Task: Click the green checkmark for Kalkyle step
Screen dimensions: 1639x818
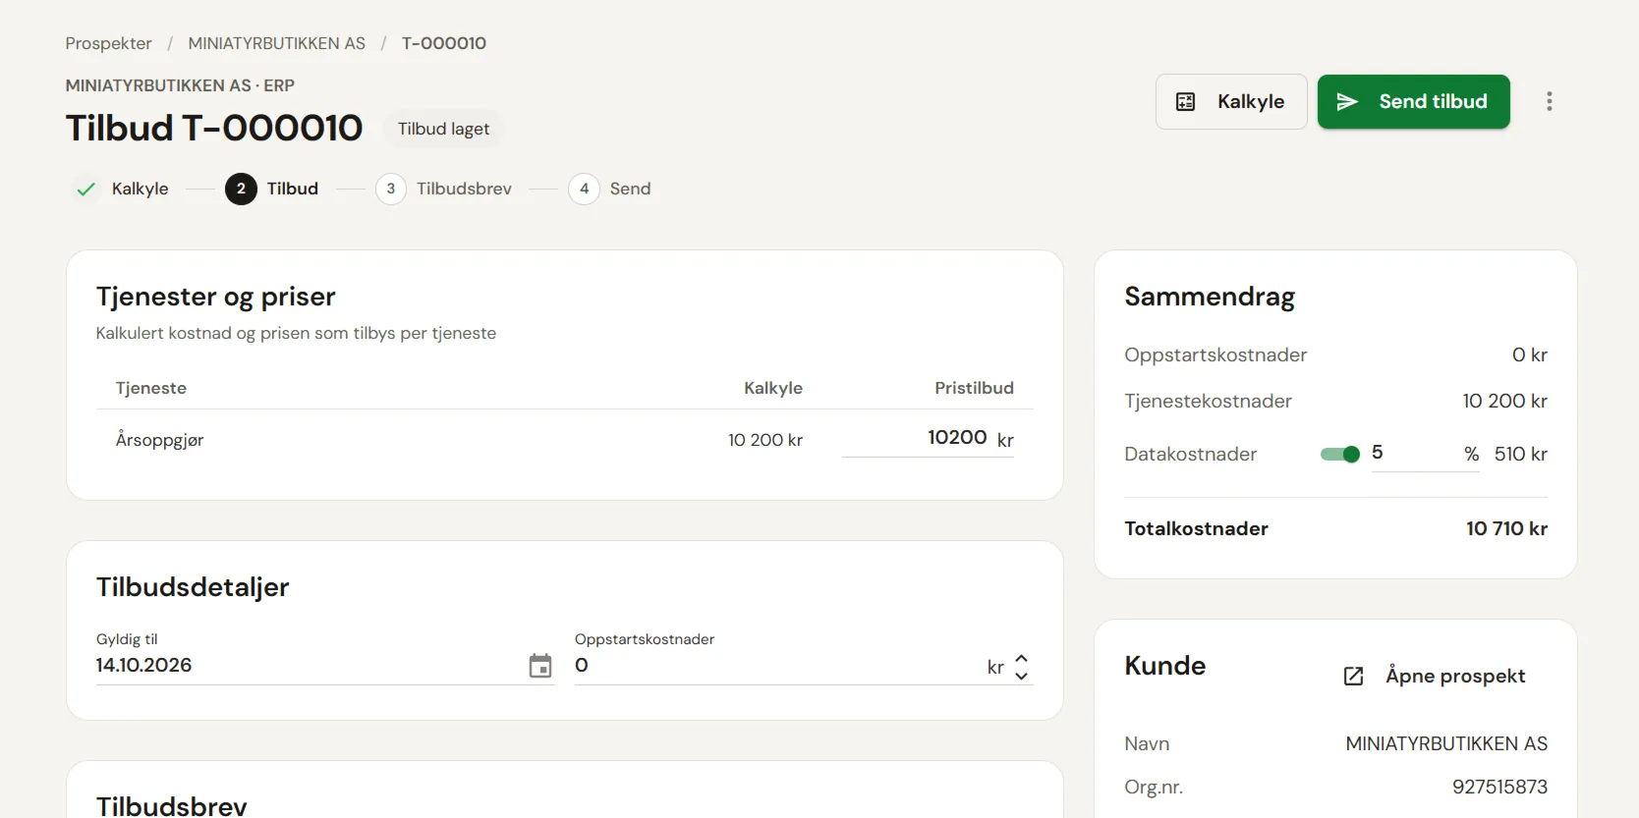Action: [86, 189]
